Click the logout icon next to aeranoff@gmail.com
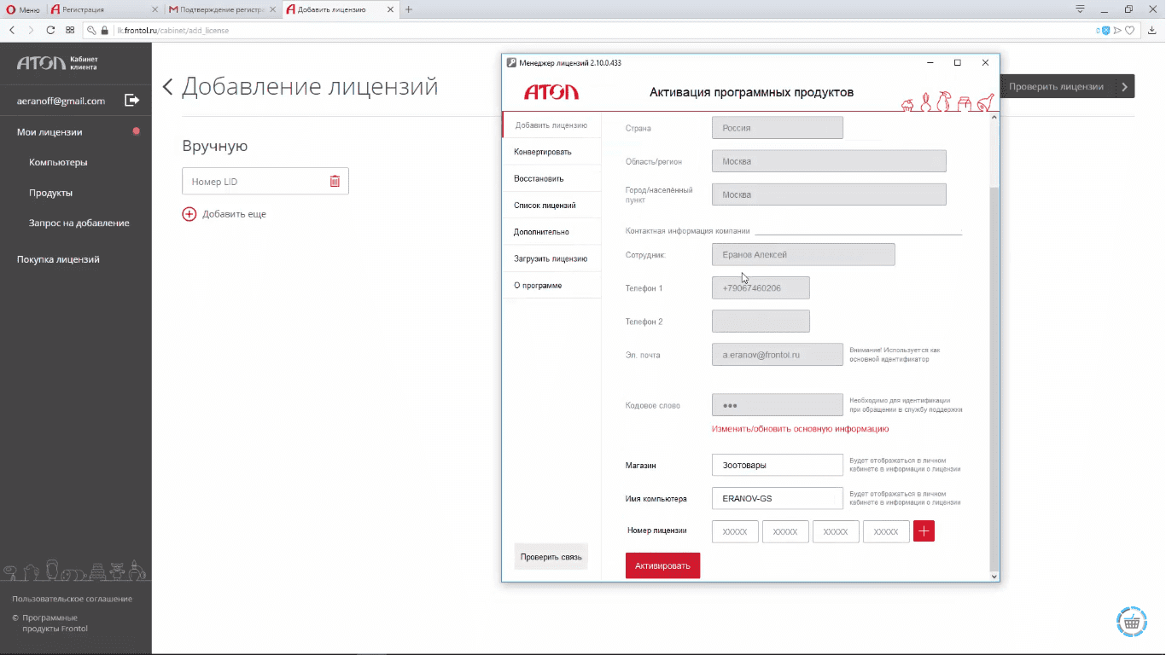Image resolution: width=1166 pixels, height=655 pixels. click(132, 100)
